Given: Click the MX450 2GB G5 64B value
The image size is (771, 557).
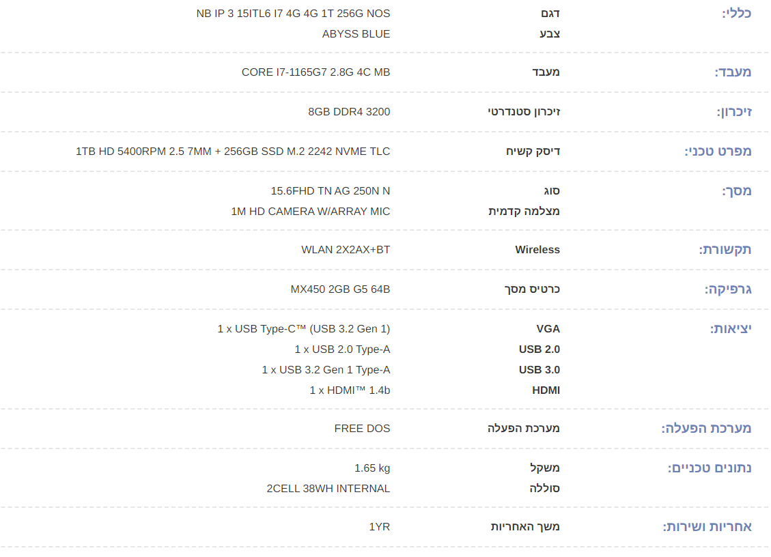Looking at the screenshot, I should [340, 289].
